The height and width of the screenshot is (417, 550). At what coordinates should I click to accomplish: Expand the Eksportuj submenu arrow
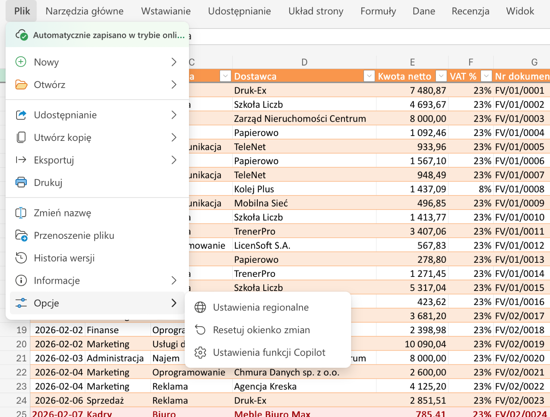(174, 160)
